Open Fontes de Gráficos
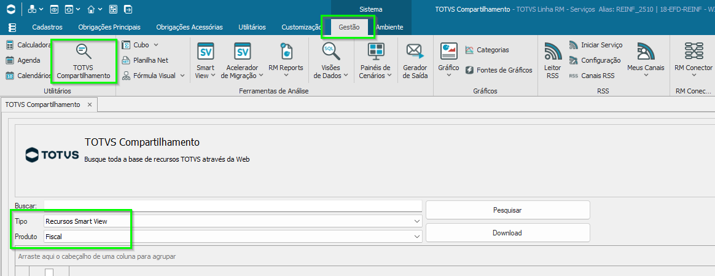The height and width of the screenshot is (276, 715). (499, 70)
